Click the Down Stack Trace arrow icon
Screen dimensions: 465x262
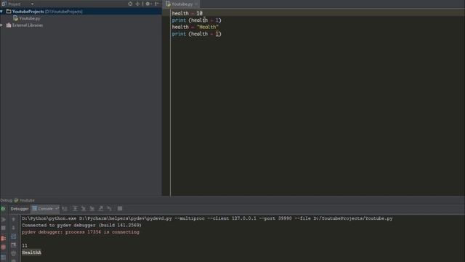click(14, 228)
